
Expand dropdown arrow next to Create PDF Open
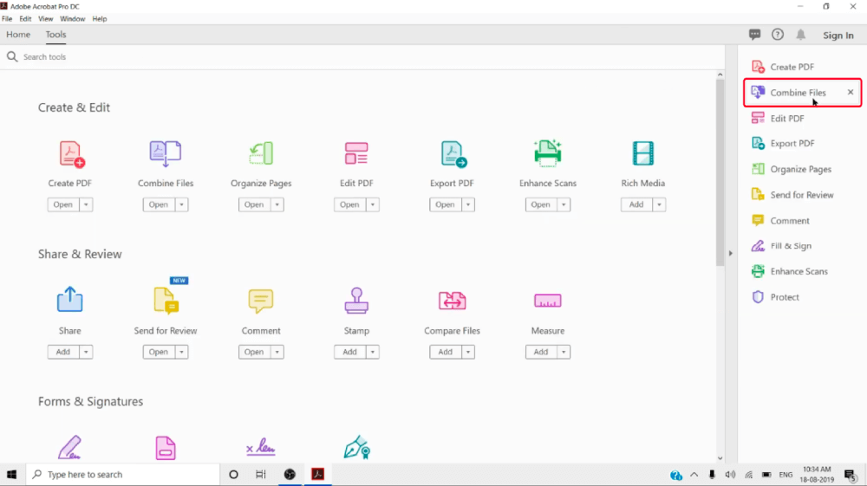[86, 205]
